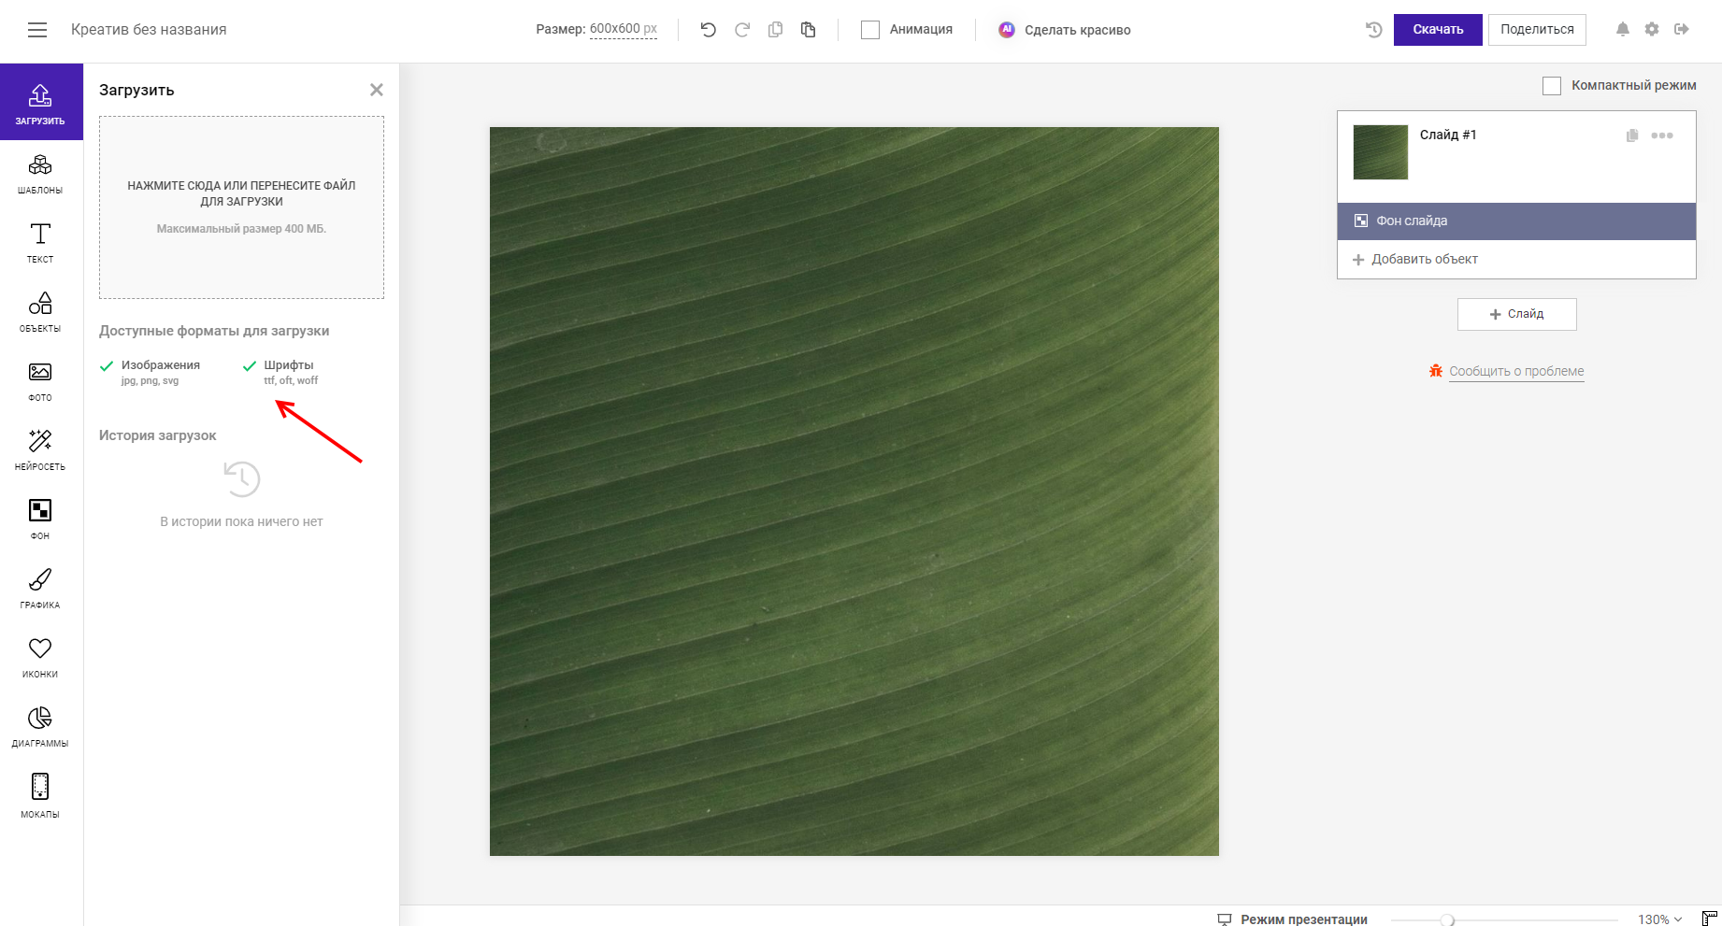The image size is (1722, 926).
Task: Click the paste icon in top toolbar
Action: click(x=809, y=30)
